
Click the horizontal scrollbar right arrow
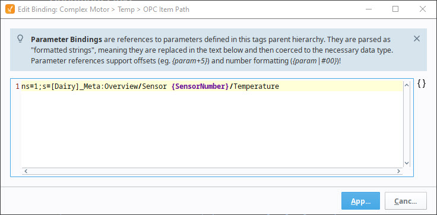coord(399,171)
